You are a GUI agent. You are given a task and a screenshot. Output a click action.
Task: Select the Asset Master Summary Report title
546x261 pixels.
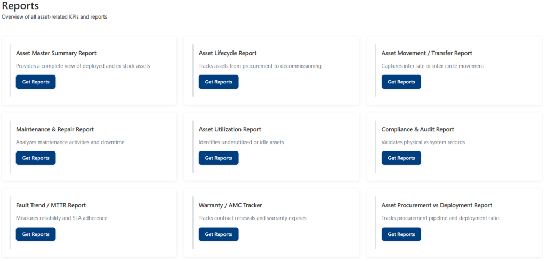[56, 53]
